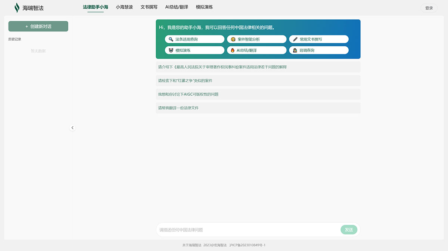Click the pen icon beside 常用文书撰写
448x251 pixels.
(295, 39)
